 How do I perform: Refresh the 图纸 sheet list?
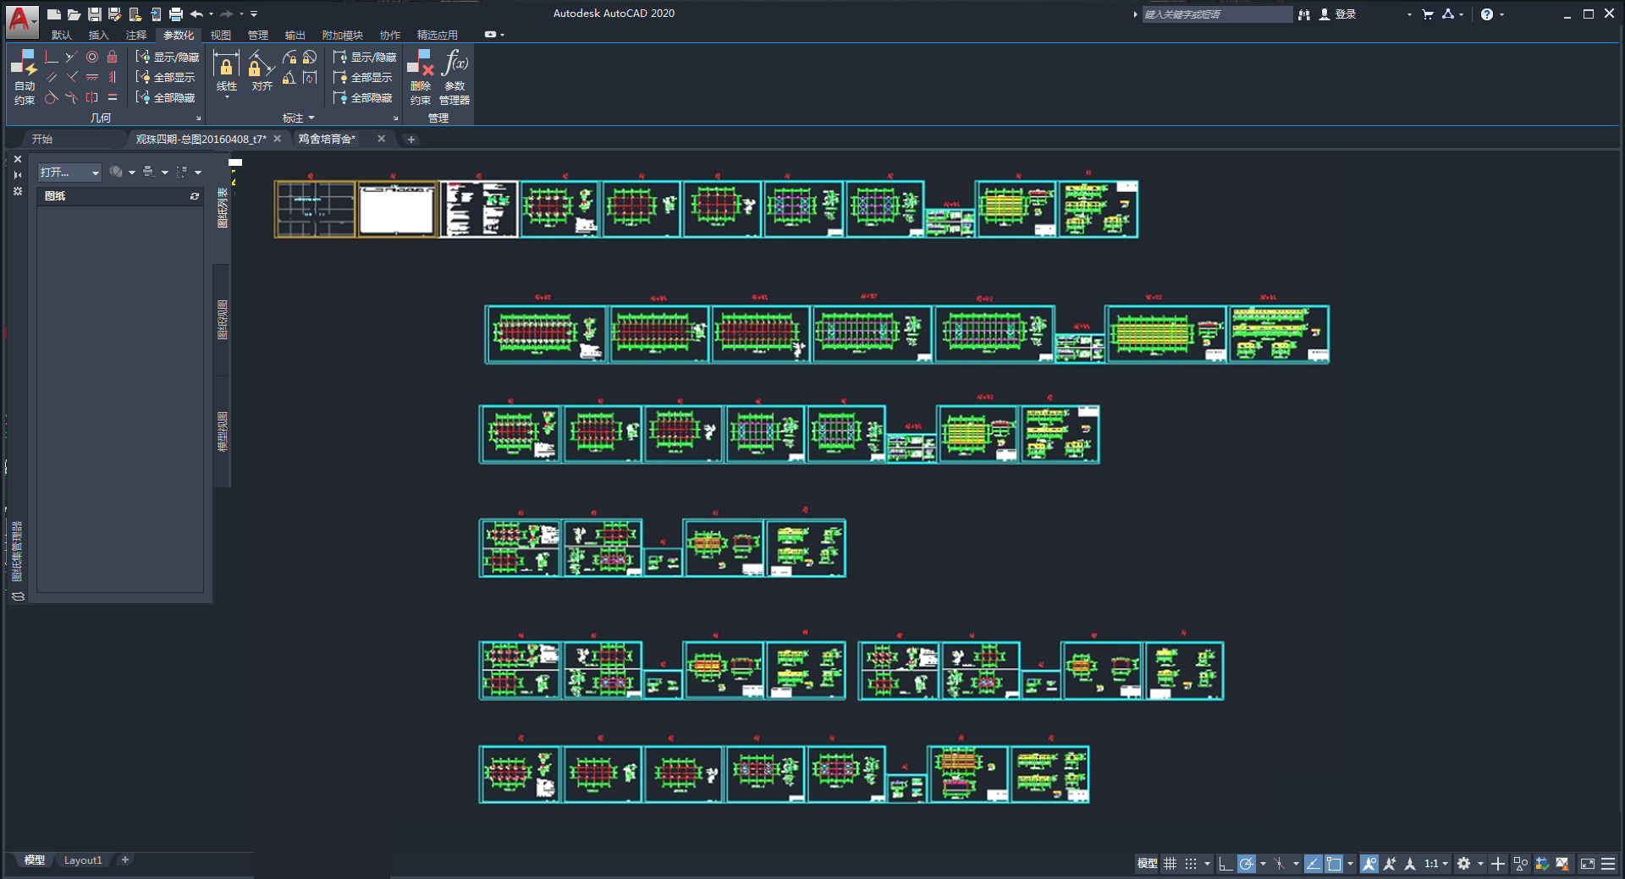[195, 196]
